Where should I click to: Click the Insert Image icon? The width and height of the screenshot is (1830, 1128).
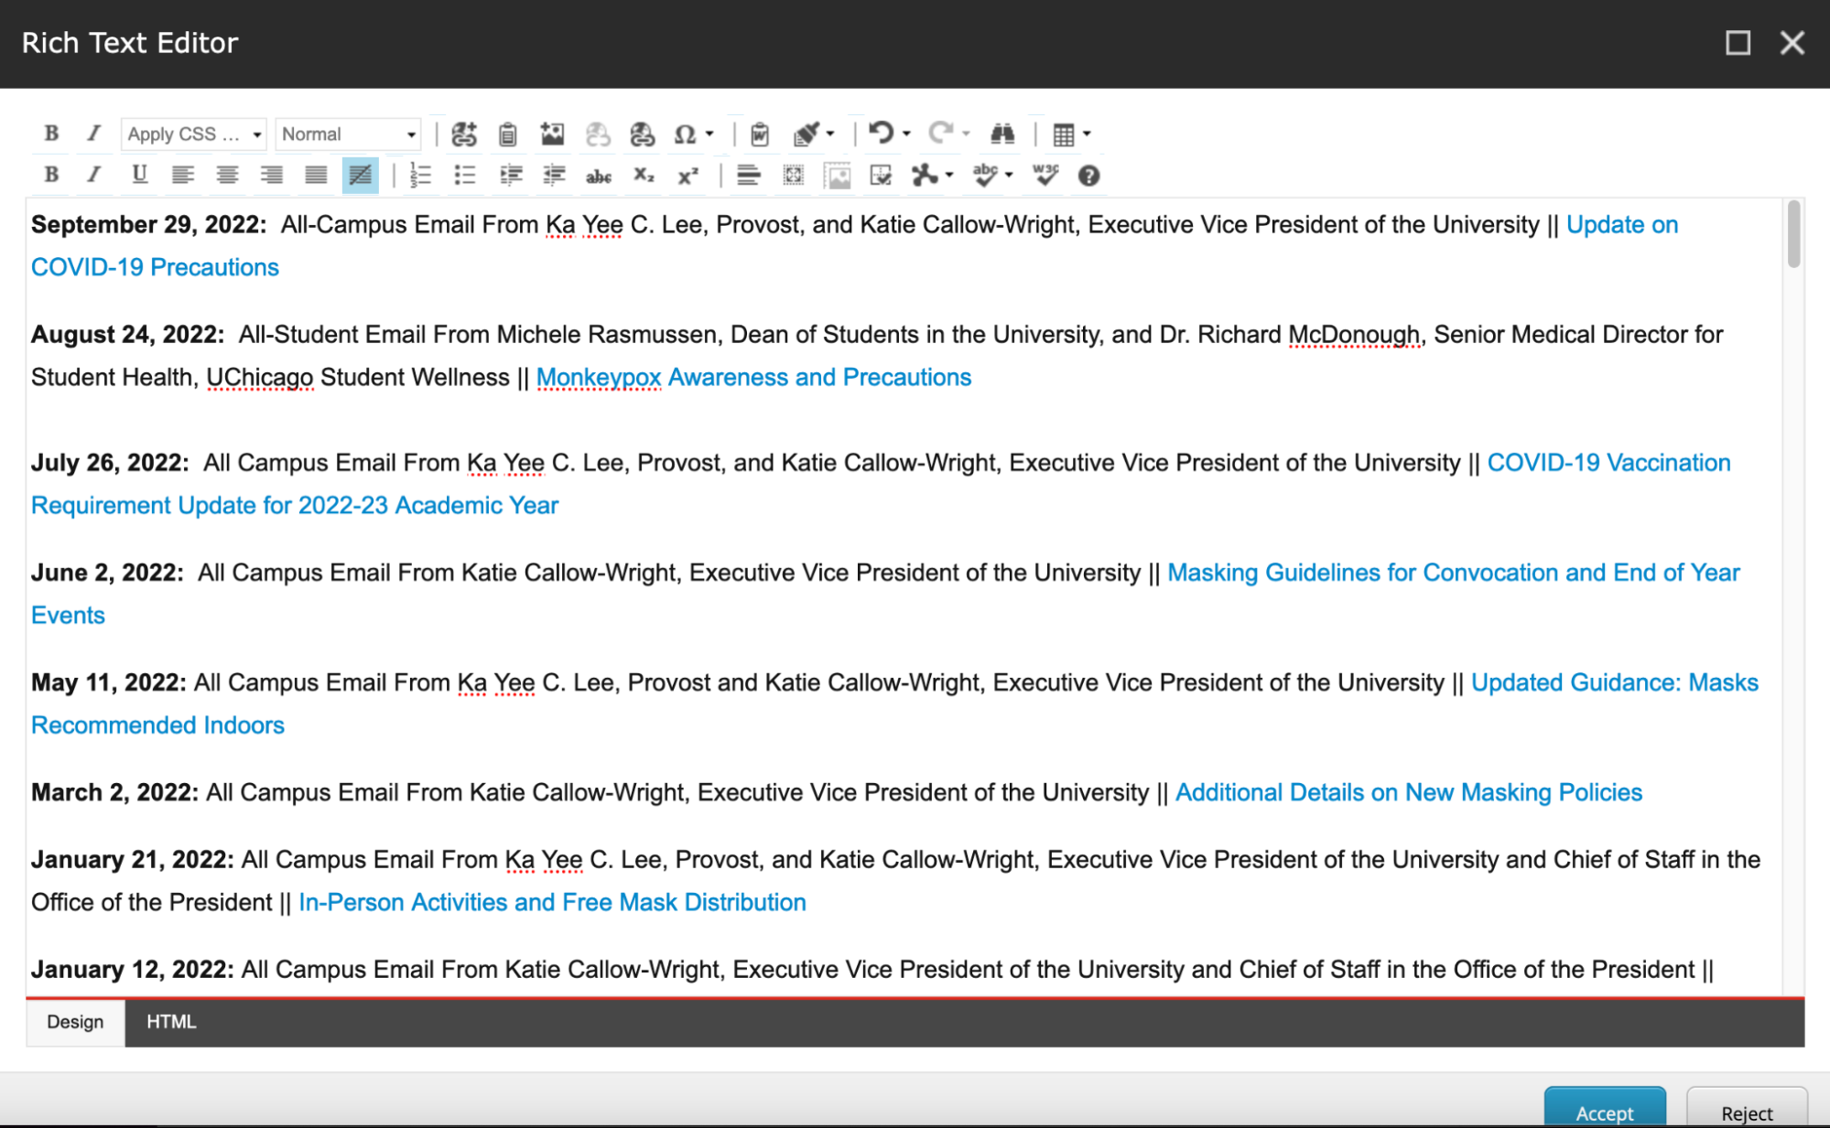[552, 134]
